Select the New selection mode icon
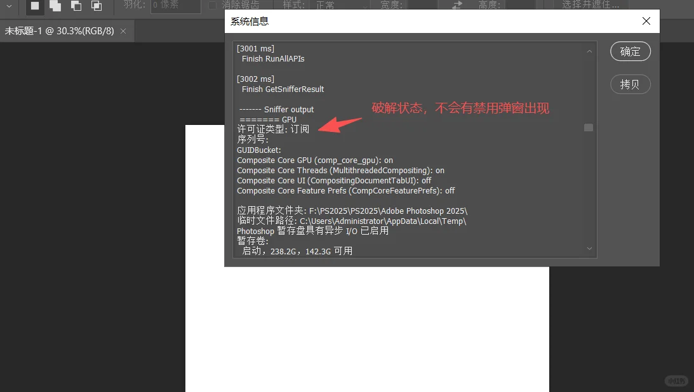Screen dimensions: 694x392 [x=34, y=6]
